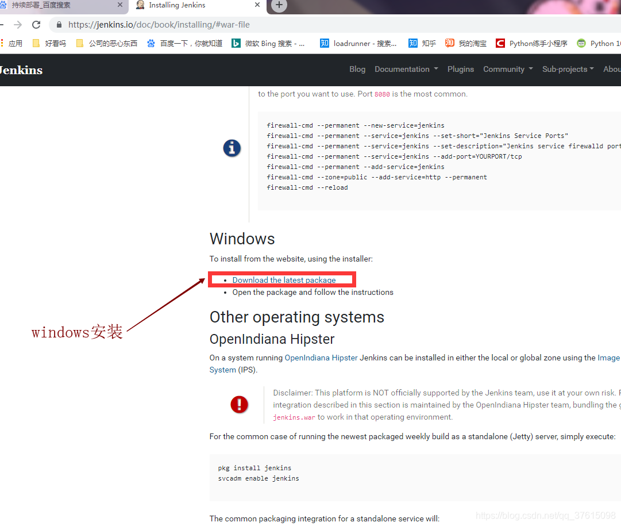The image size is (621, 526).
Task: Open the Python练手小程序 bookmark
Action: 532,43
